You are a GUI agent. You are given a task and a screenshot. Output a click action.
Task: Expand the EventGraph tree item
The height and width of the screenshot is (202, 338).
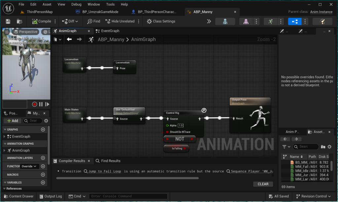(x=5, y=136)
